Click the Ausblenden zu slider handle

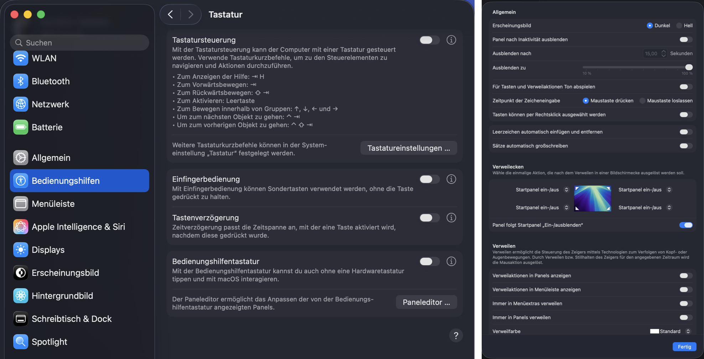[689, 67]
